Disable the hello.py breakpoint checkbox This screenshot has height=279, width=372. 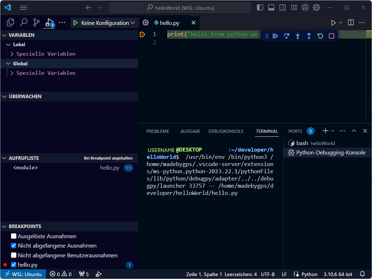[13, 265]
